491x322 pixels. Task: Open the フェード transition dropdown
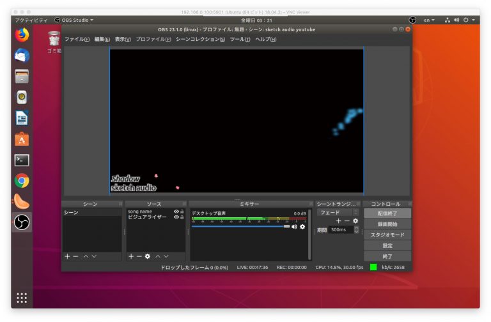[338, 213]
